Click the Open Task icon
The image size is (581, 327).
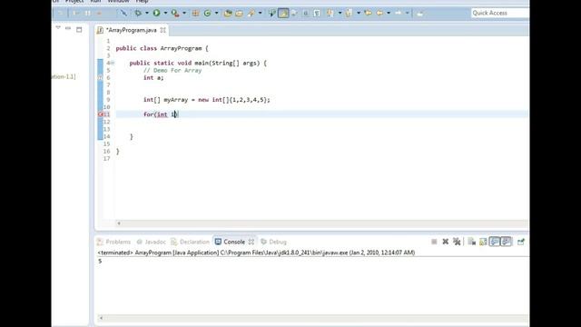tap(240, 13)
